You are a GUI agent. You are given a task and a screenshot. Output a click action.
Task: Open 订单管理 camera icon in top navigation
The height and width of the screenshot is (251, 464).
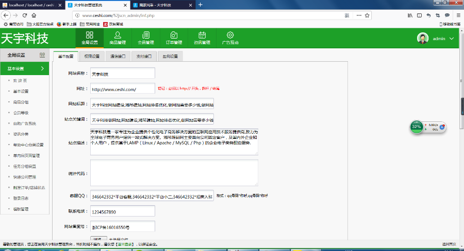(174, 35)
